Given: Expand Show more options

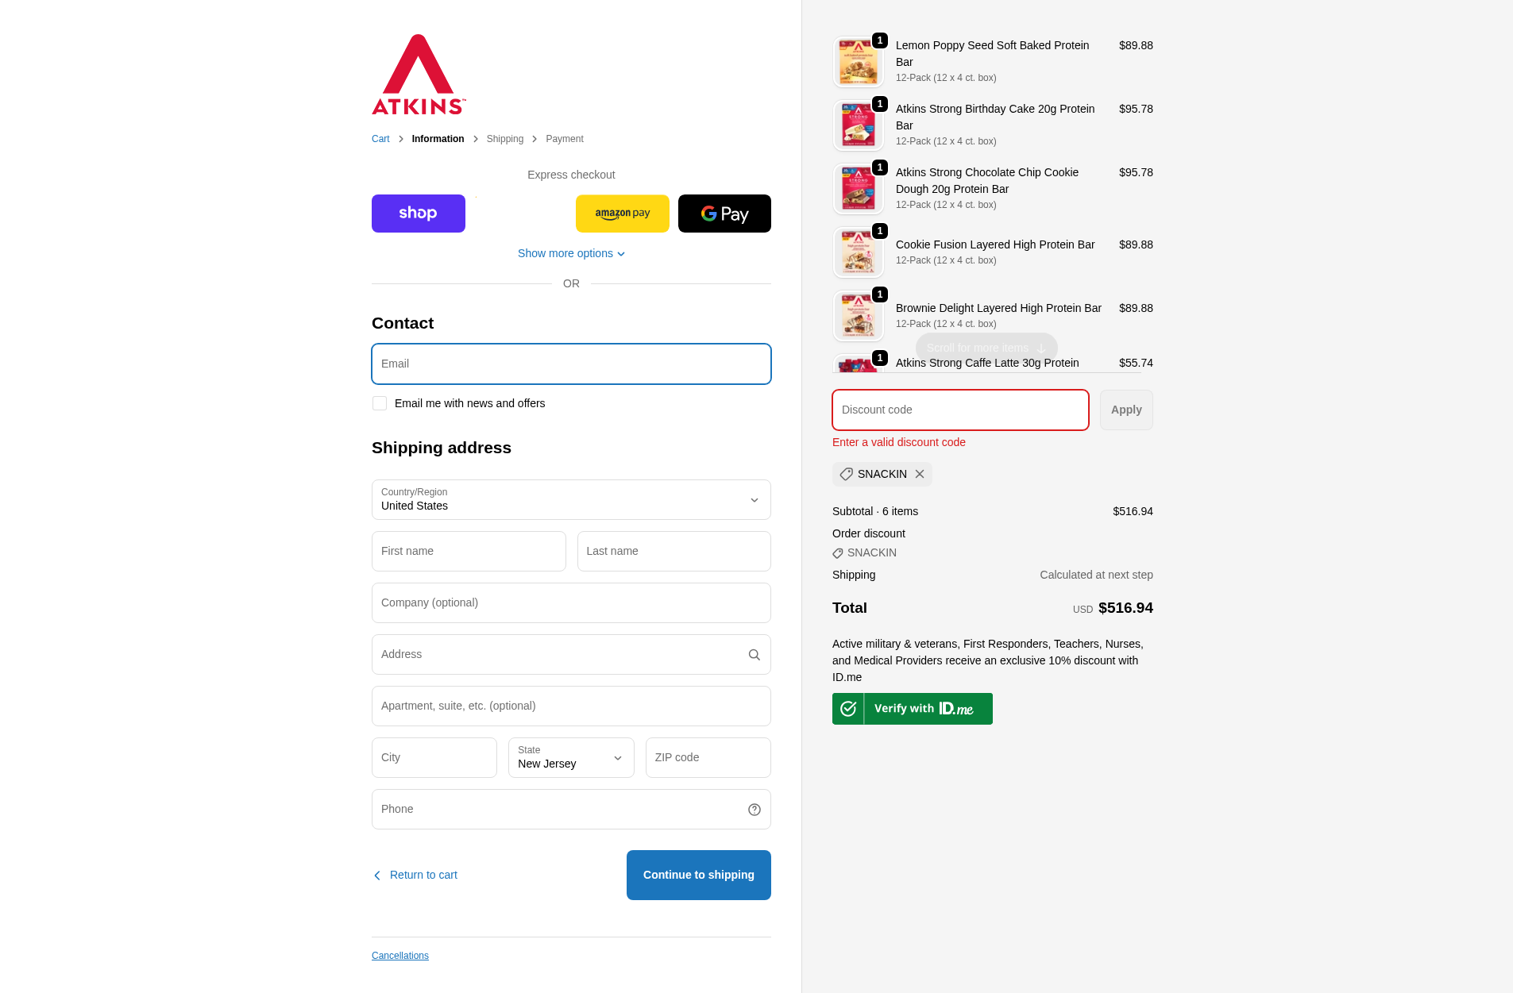Looking at the screenshot, I should tap(571, 254).
